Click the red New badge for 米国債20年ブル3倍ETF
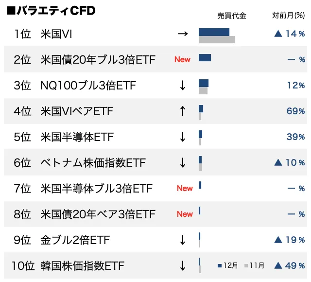The image size is (311, 282). (183, 60)
